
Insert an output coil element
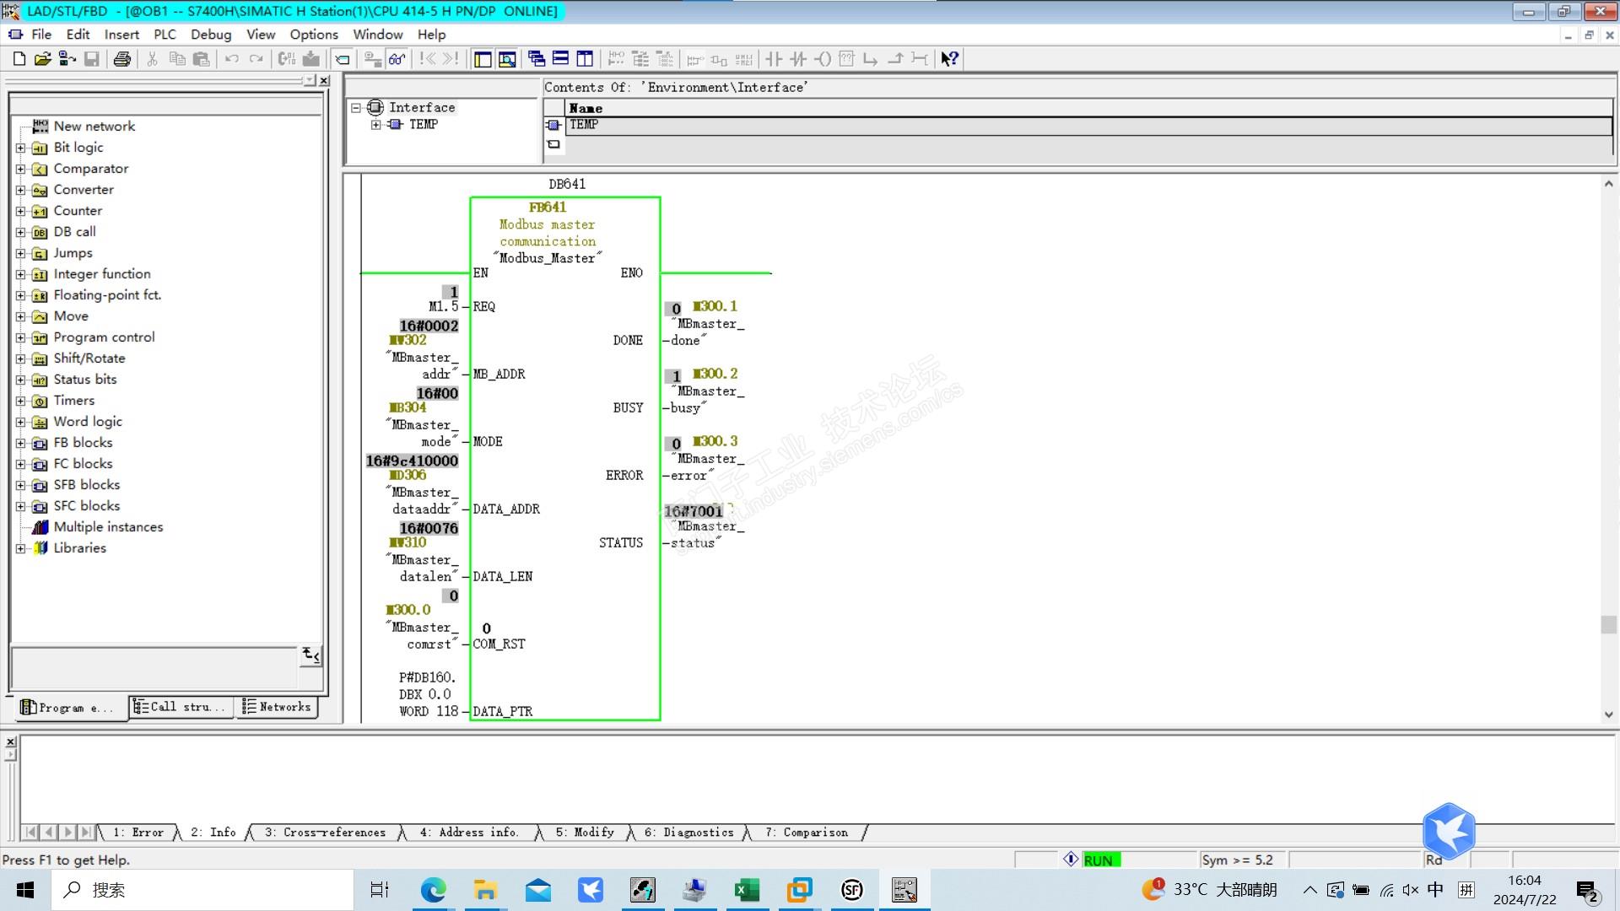(x=823, y=59)
